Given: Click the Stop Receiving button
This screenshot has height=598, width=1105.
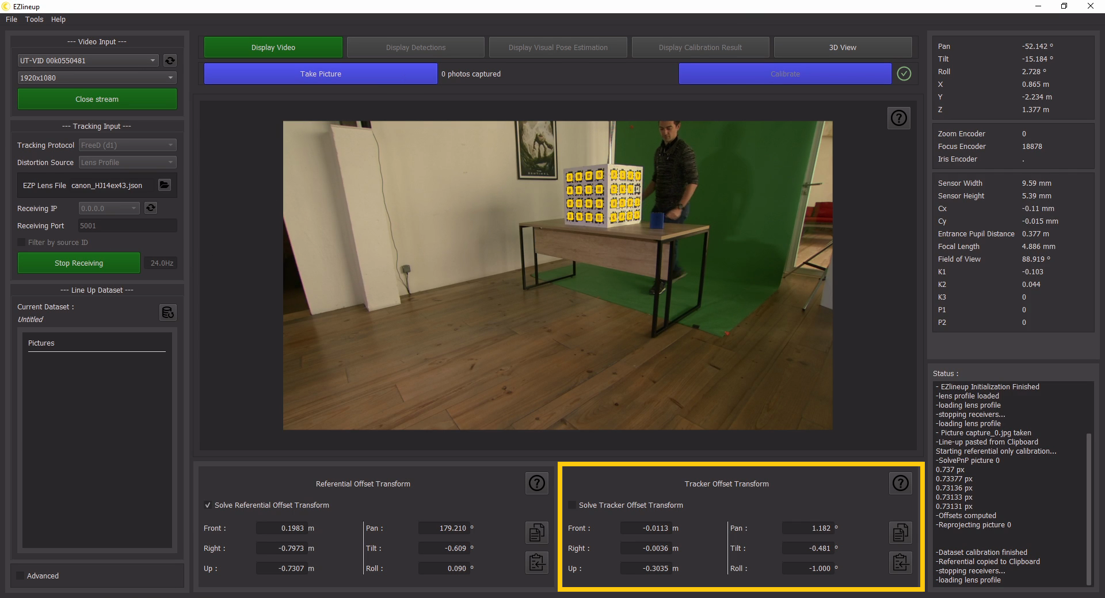Looking at the screenshot, I should pos(79,263).
